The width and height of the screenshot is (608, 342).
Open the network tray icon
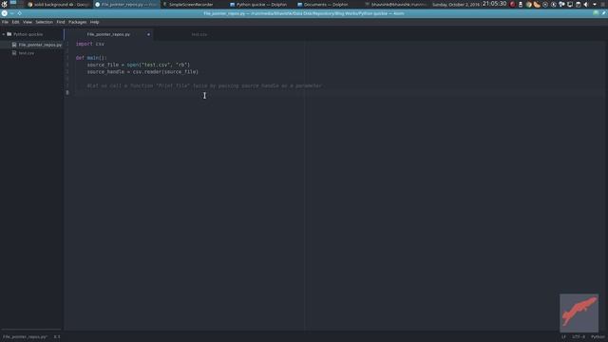coord(561,5)
